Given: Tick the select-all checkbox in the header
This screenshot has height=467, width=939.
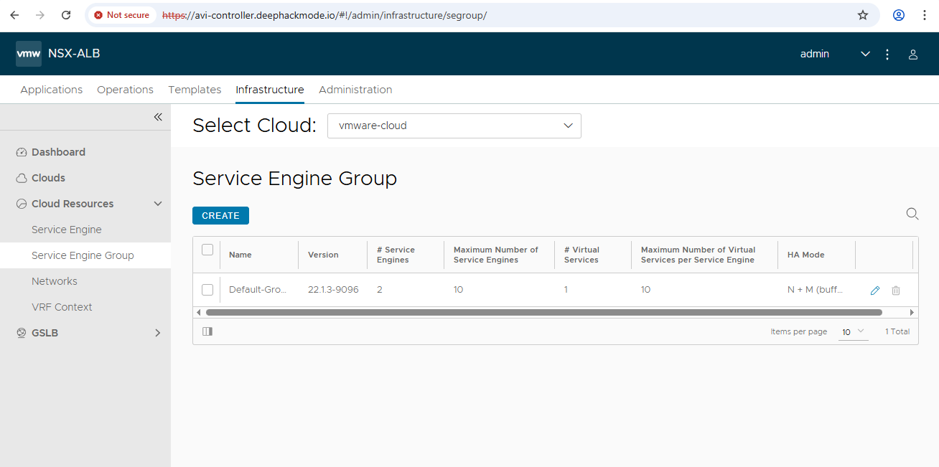Looking at the screenshot, I should coord(207,250).
